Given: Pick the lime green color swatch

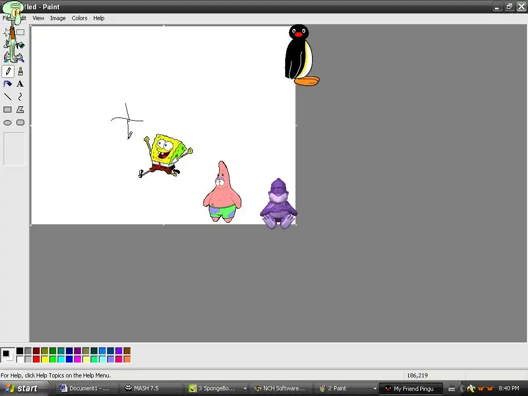Looking at the screenshot, I should click(x=53, y=359).
